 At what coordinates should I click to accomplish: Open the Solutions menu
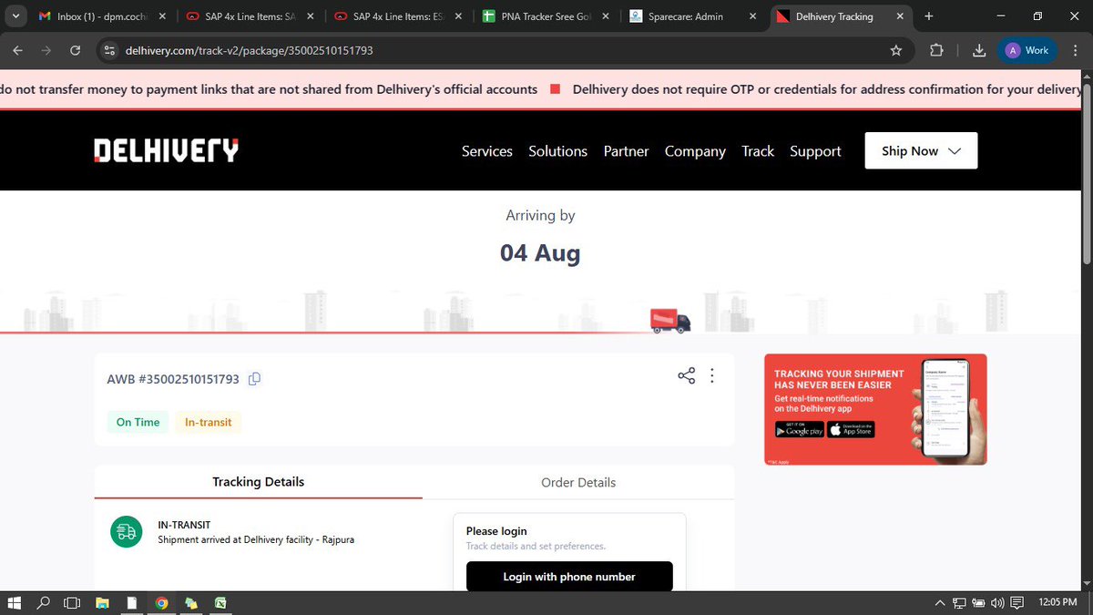(x=557, y=151)
